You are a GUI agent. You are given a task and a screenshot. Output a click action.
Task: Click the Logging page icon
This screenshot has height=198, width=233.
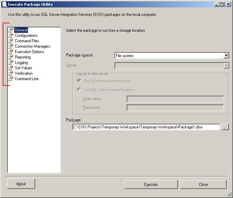(x=11, y=63)
